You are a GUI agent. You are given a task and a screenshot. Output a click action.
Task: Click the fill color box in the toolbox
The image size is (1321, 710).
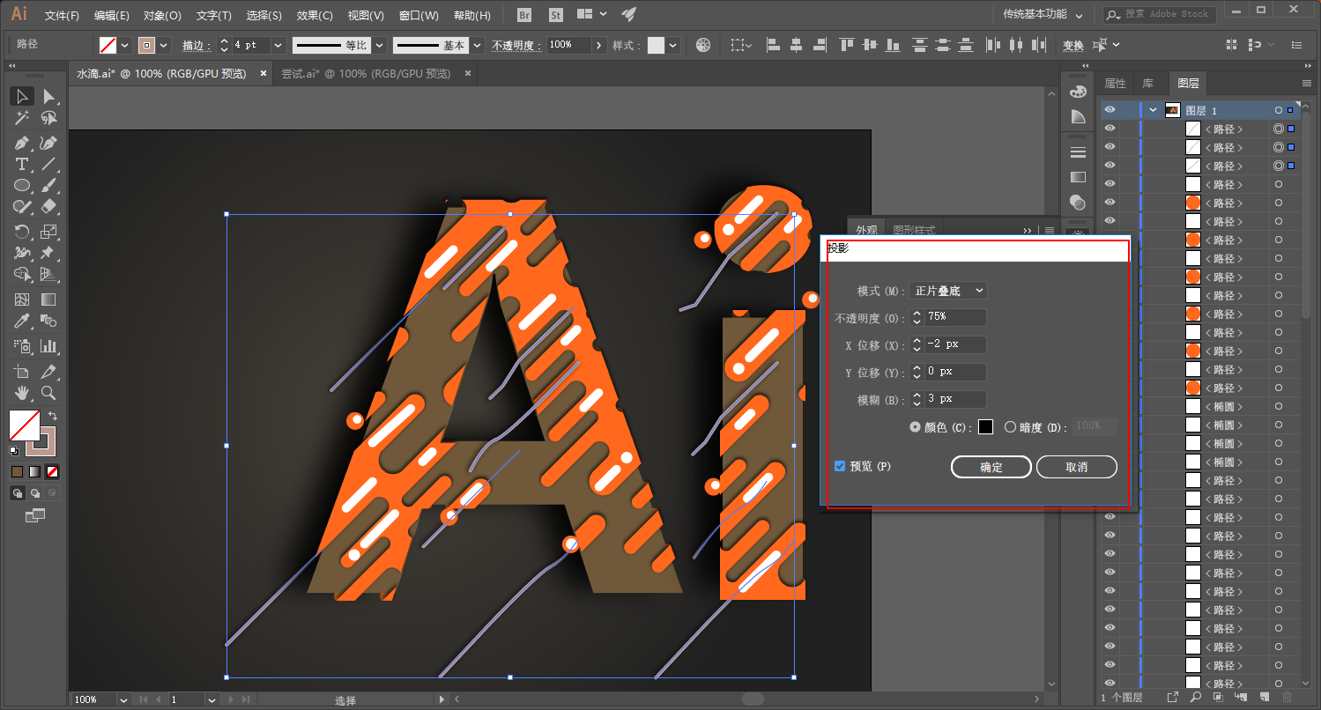click(x=24, y=425)
